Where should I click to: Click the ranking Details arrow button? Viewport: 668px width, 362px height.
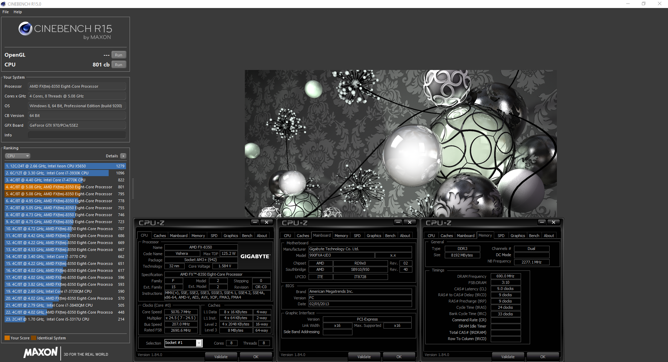(123, 156)
